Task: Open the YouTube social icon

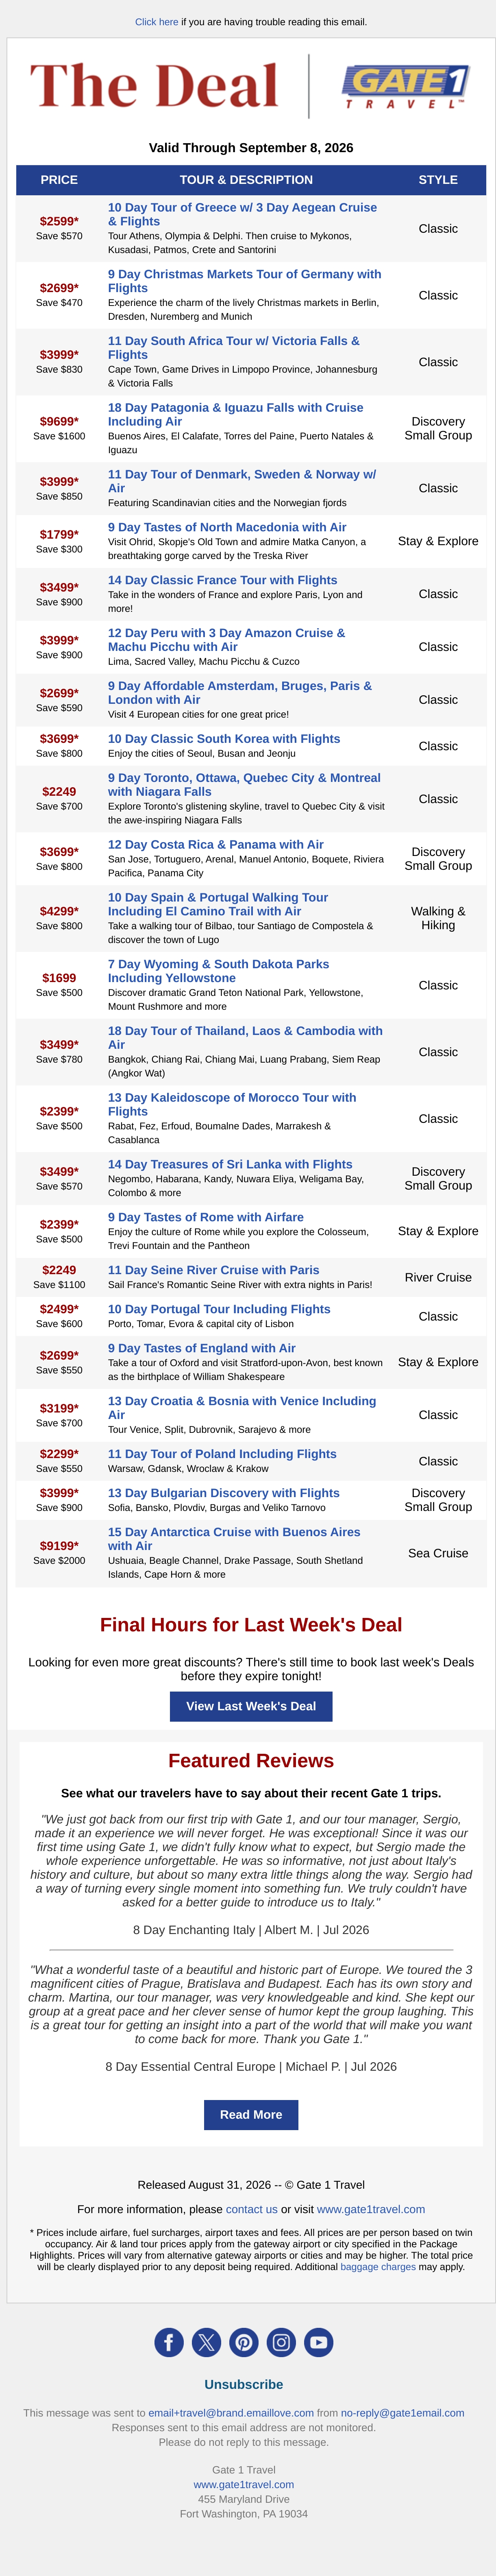Action: pos(319,2342)
